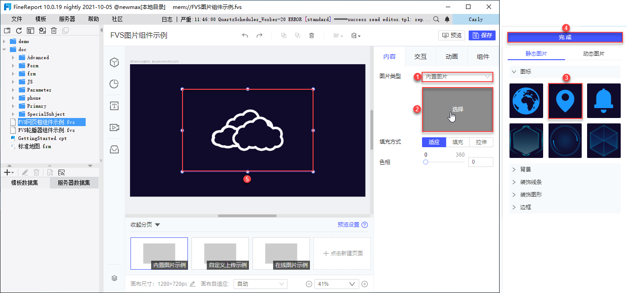Image resolution: width=627 pixels, height=293 pixels.
Task: Collapse the pages panel via 收起分页
Action: point(145,225)
